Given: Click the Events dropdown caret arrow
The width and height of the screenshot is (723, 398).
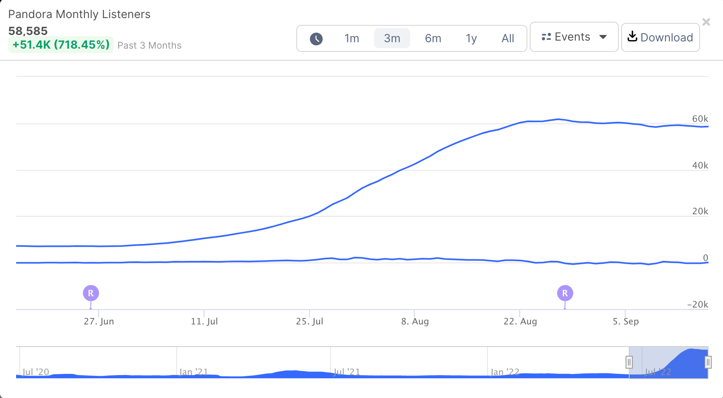Looking at the screenshot, I should tap(603, 37).
